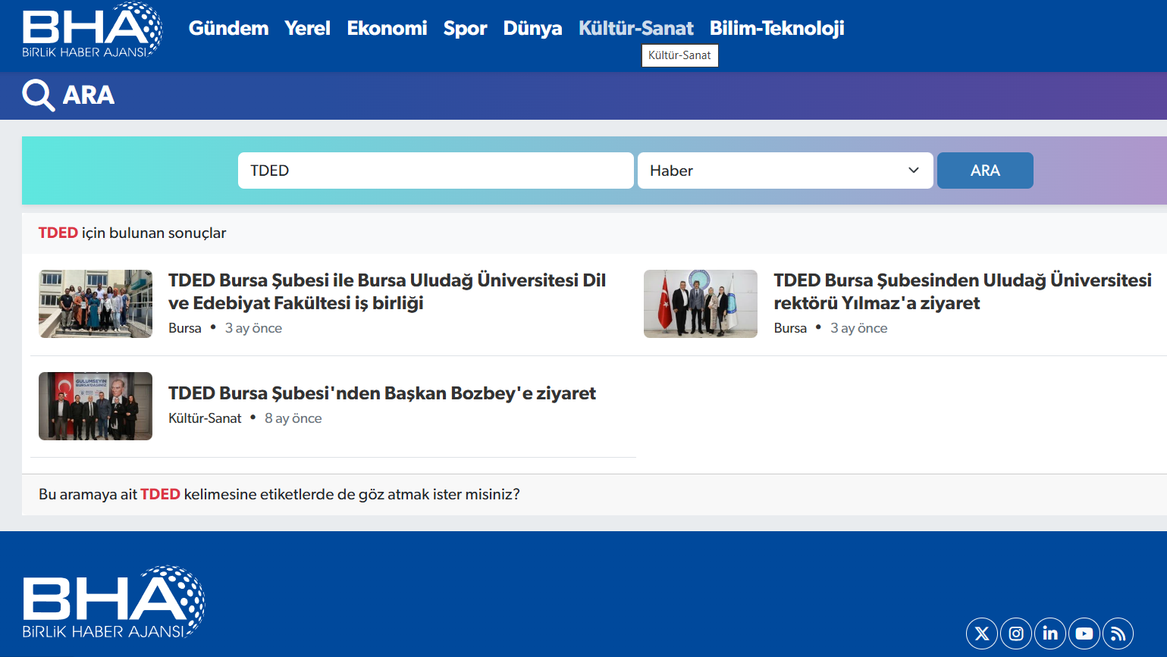The image size is (1167, 657).
Task: Open the YouTube channel icon
Action: [x=1084, y=634]
